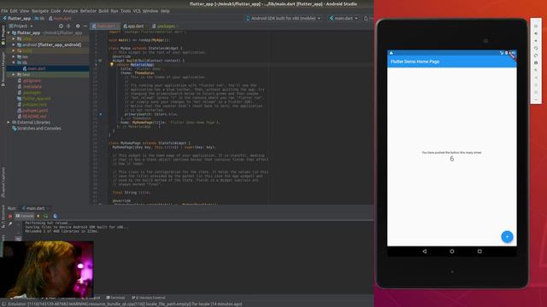Open the Navigate menu
Image resolution: width=547 pixels, height=307 pixels.
[x=40, y=11]
